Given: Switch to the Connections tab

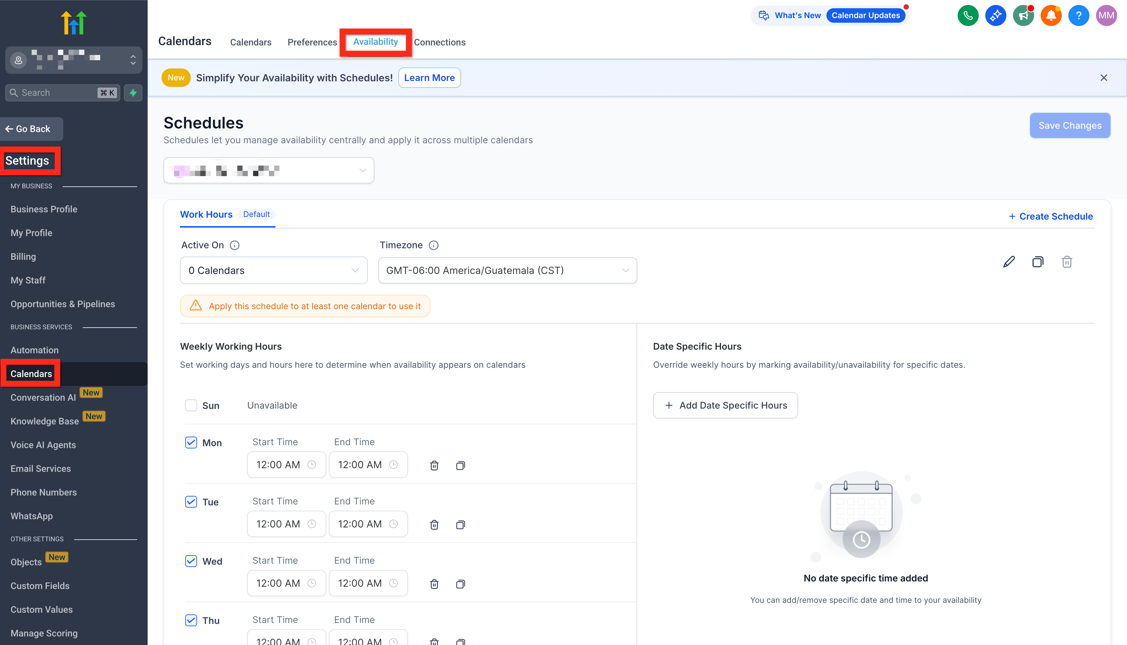Looking at the screenshot, I should [x=439, y=42].
